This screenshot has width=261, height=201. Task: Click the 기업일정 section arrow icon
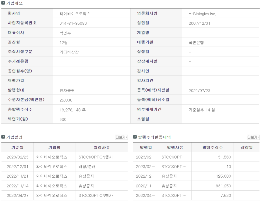tap(3, 137)
